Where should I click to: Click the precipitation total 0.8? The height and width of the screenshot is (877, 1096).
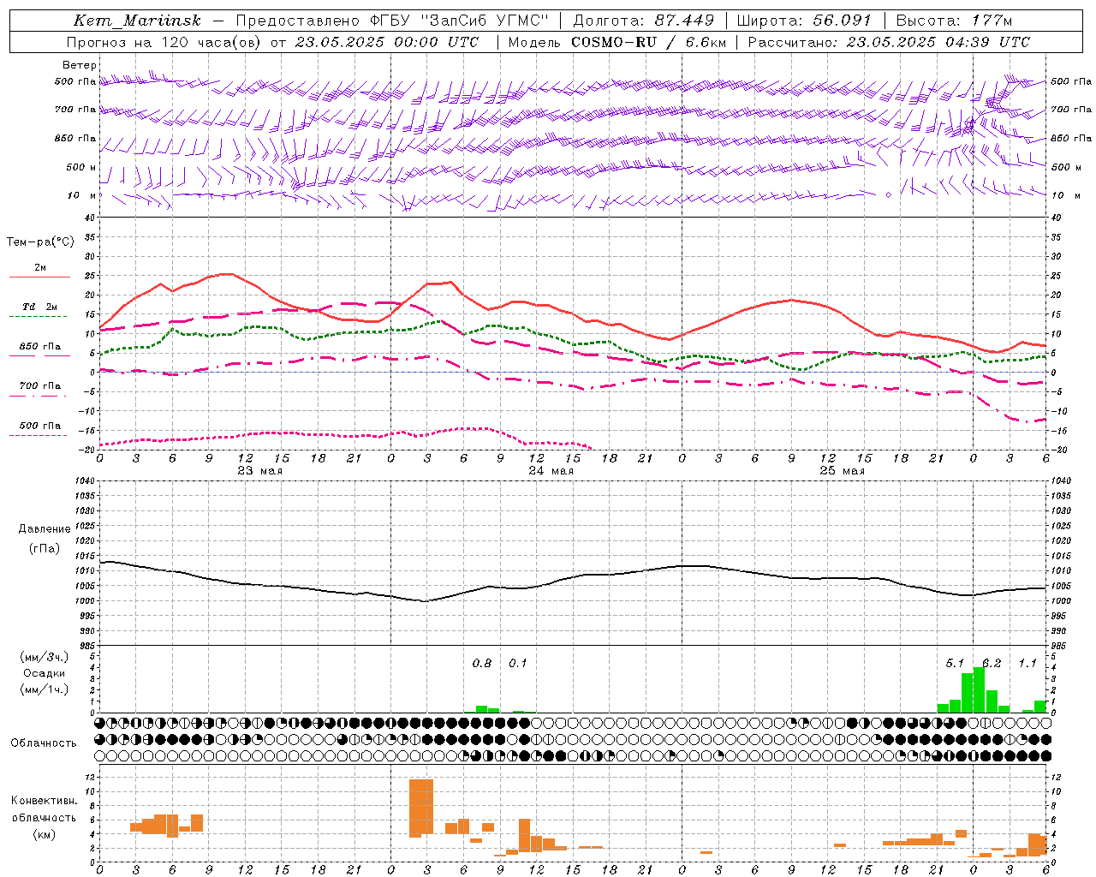tap(482, 664)
